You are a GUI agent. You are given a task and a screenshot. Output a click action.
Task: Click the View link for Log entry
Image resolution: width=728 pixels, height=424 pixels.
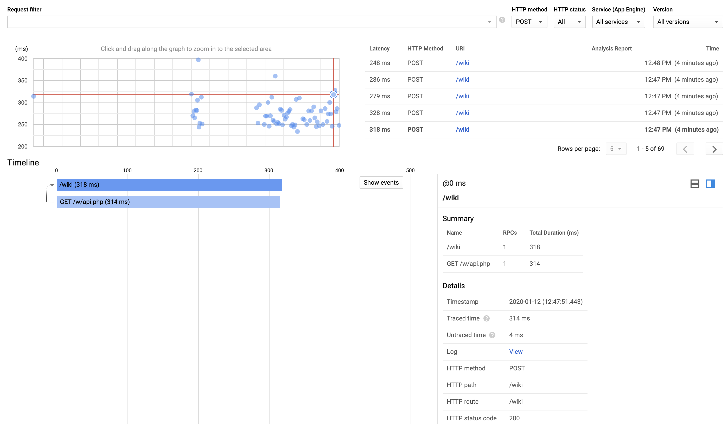[x=515, y=351]
